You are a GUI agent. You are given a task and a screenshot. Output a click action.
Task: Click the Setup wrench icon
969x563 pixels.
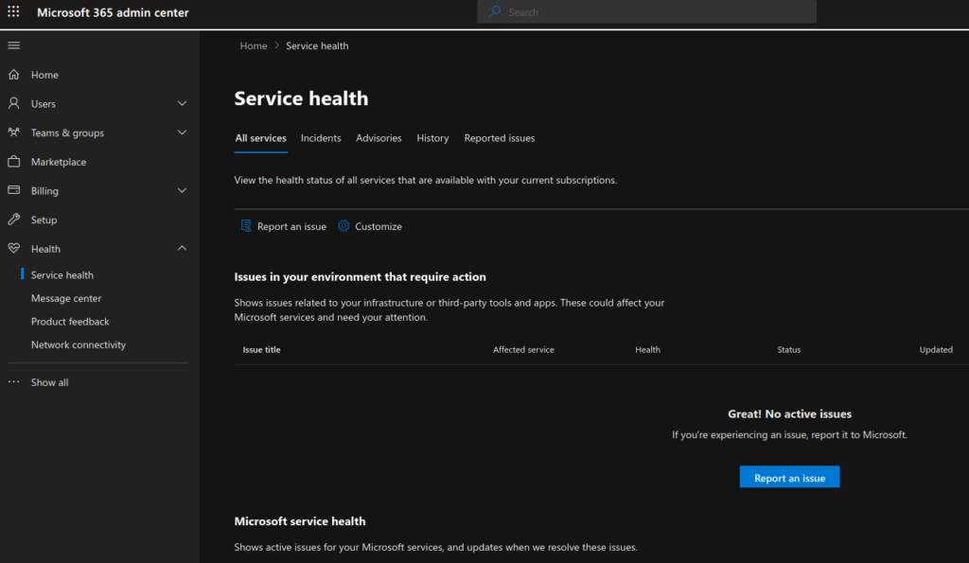point(13,220)
